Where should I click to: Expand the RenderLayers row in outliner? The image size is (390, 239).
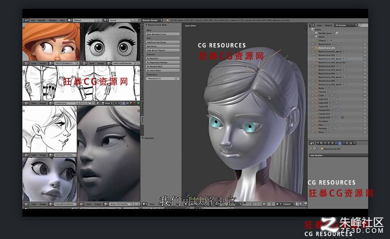click(314, 33)
